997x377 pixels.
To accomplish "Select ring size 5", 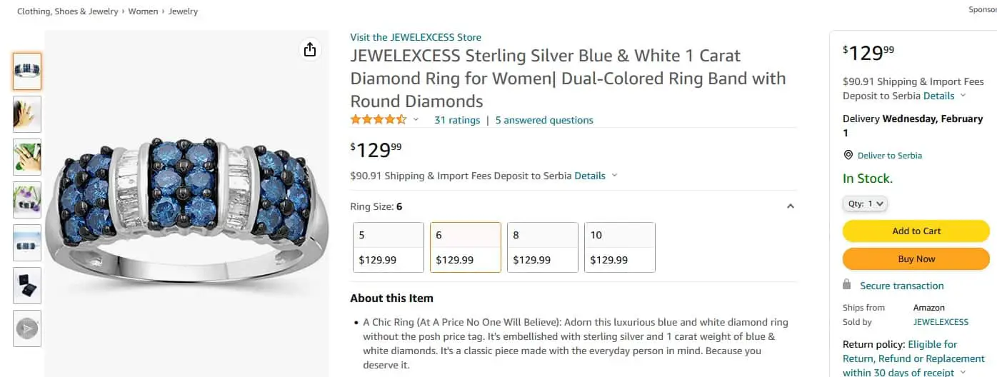I will pyautogui.click(x=389, y=247).
